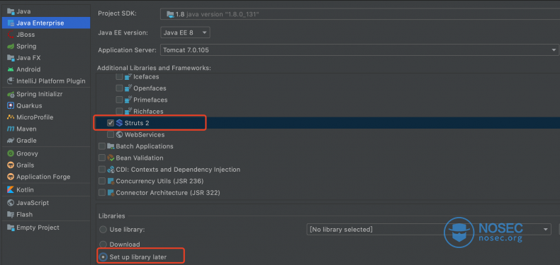Select the Kotlin project type

(x=45, y=190)
